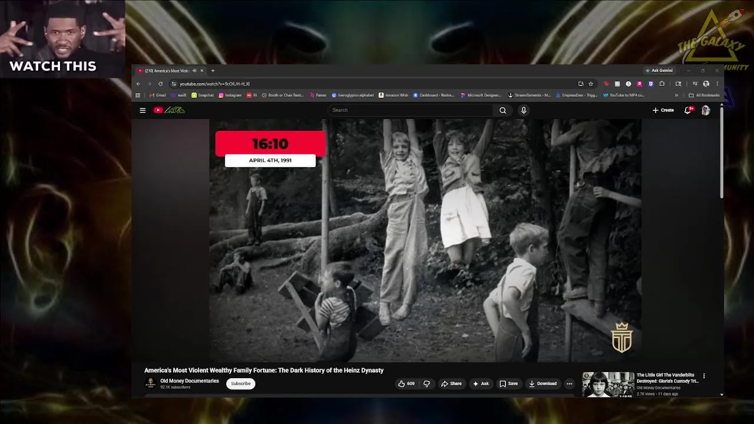The width and height of the screenshot is (754, 424).
Task: Open Chrome three-dot menu
Action: point(717,84)
